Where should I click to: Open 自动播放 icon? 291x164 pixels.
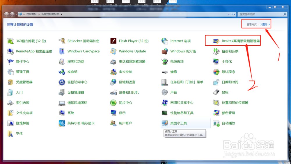216,123
